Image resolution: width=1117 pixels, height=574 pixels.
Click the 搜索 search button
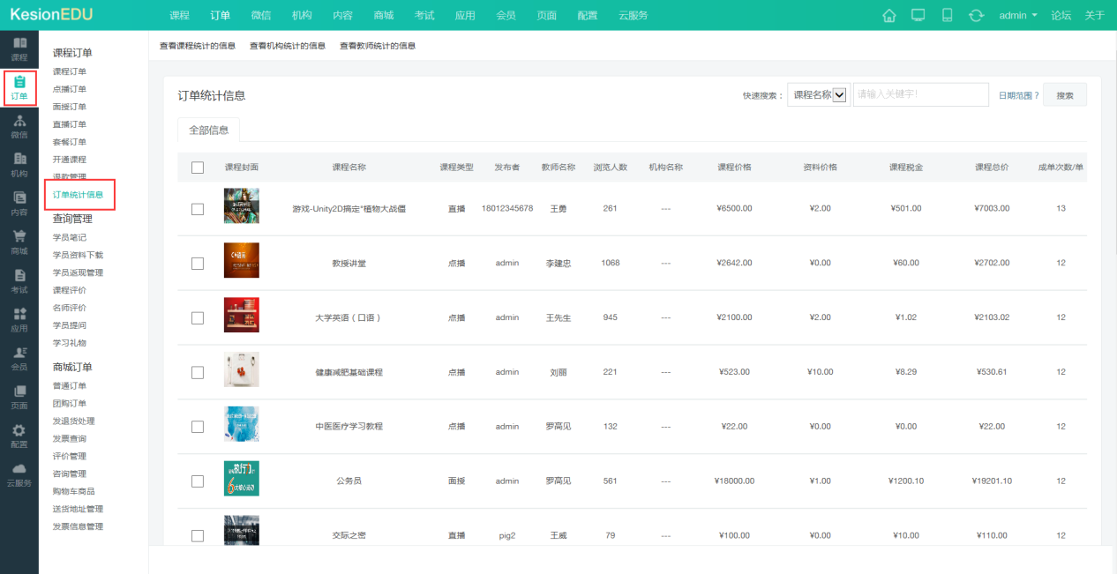click(1064, 93)
